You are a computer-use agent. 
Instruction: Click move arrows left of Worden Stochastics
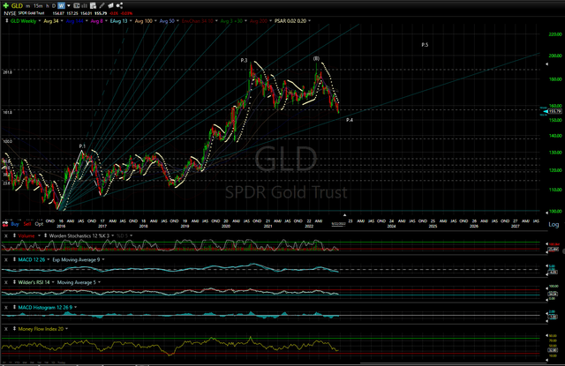pos(45,235)
